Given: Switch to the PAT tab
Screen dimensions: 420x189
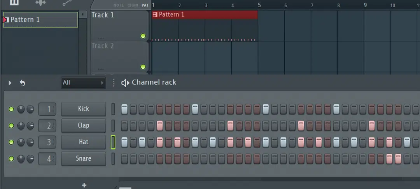Looking at the screenshot, I should coord(145,5).
